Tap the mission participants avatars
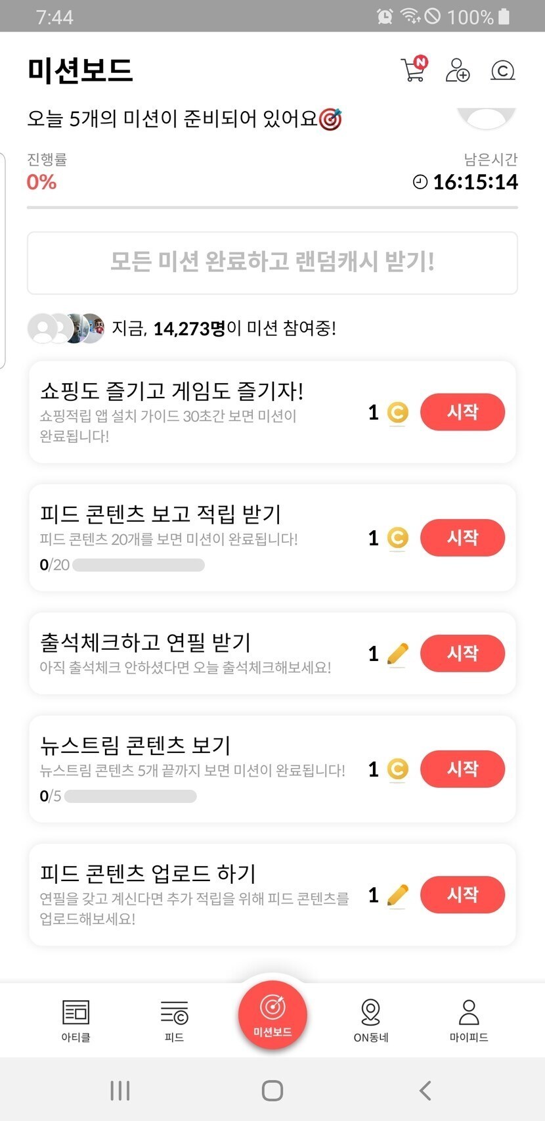545x1121 pixels. (66, 328)
